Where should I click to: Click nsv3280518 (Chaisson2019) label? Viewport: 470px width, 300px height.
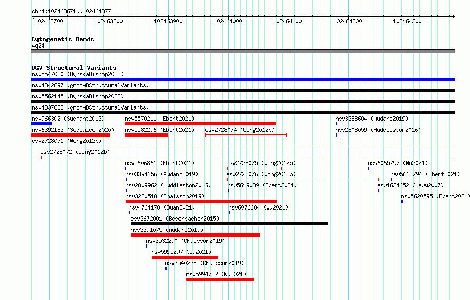(x=165, y=196)
